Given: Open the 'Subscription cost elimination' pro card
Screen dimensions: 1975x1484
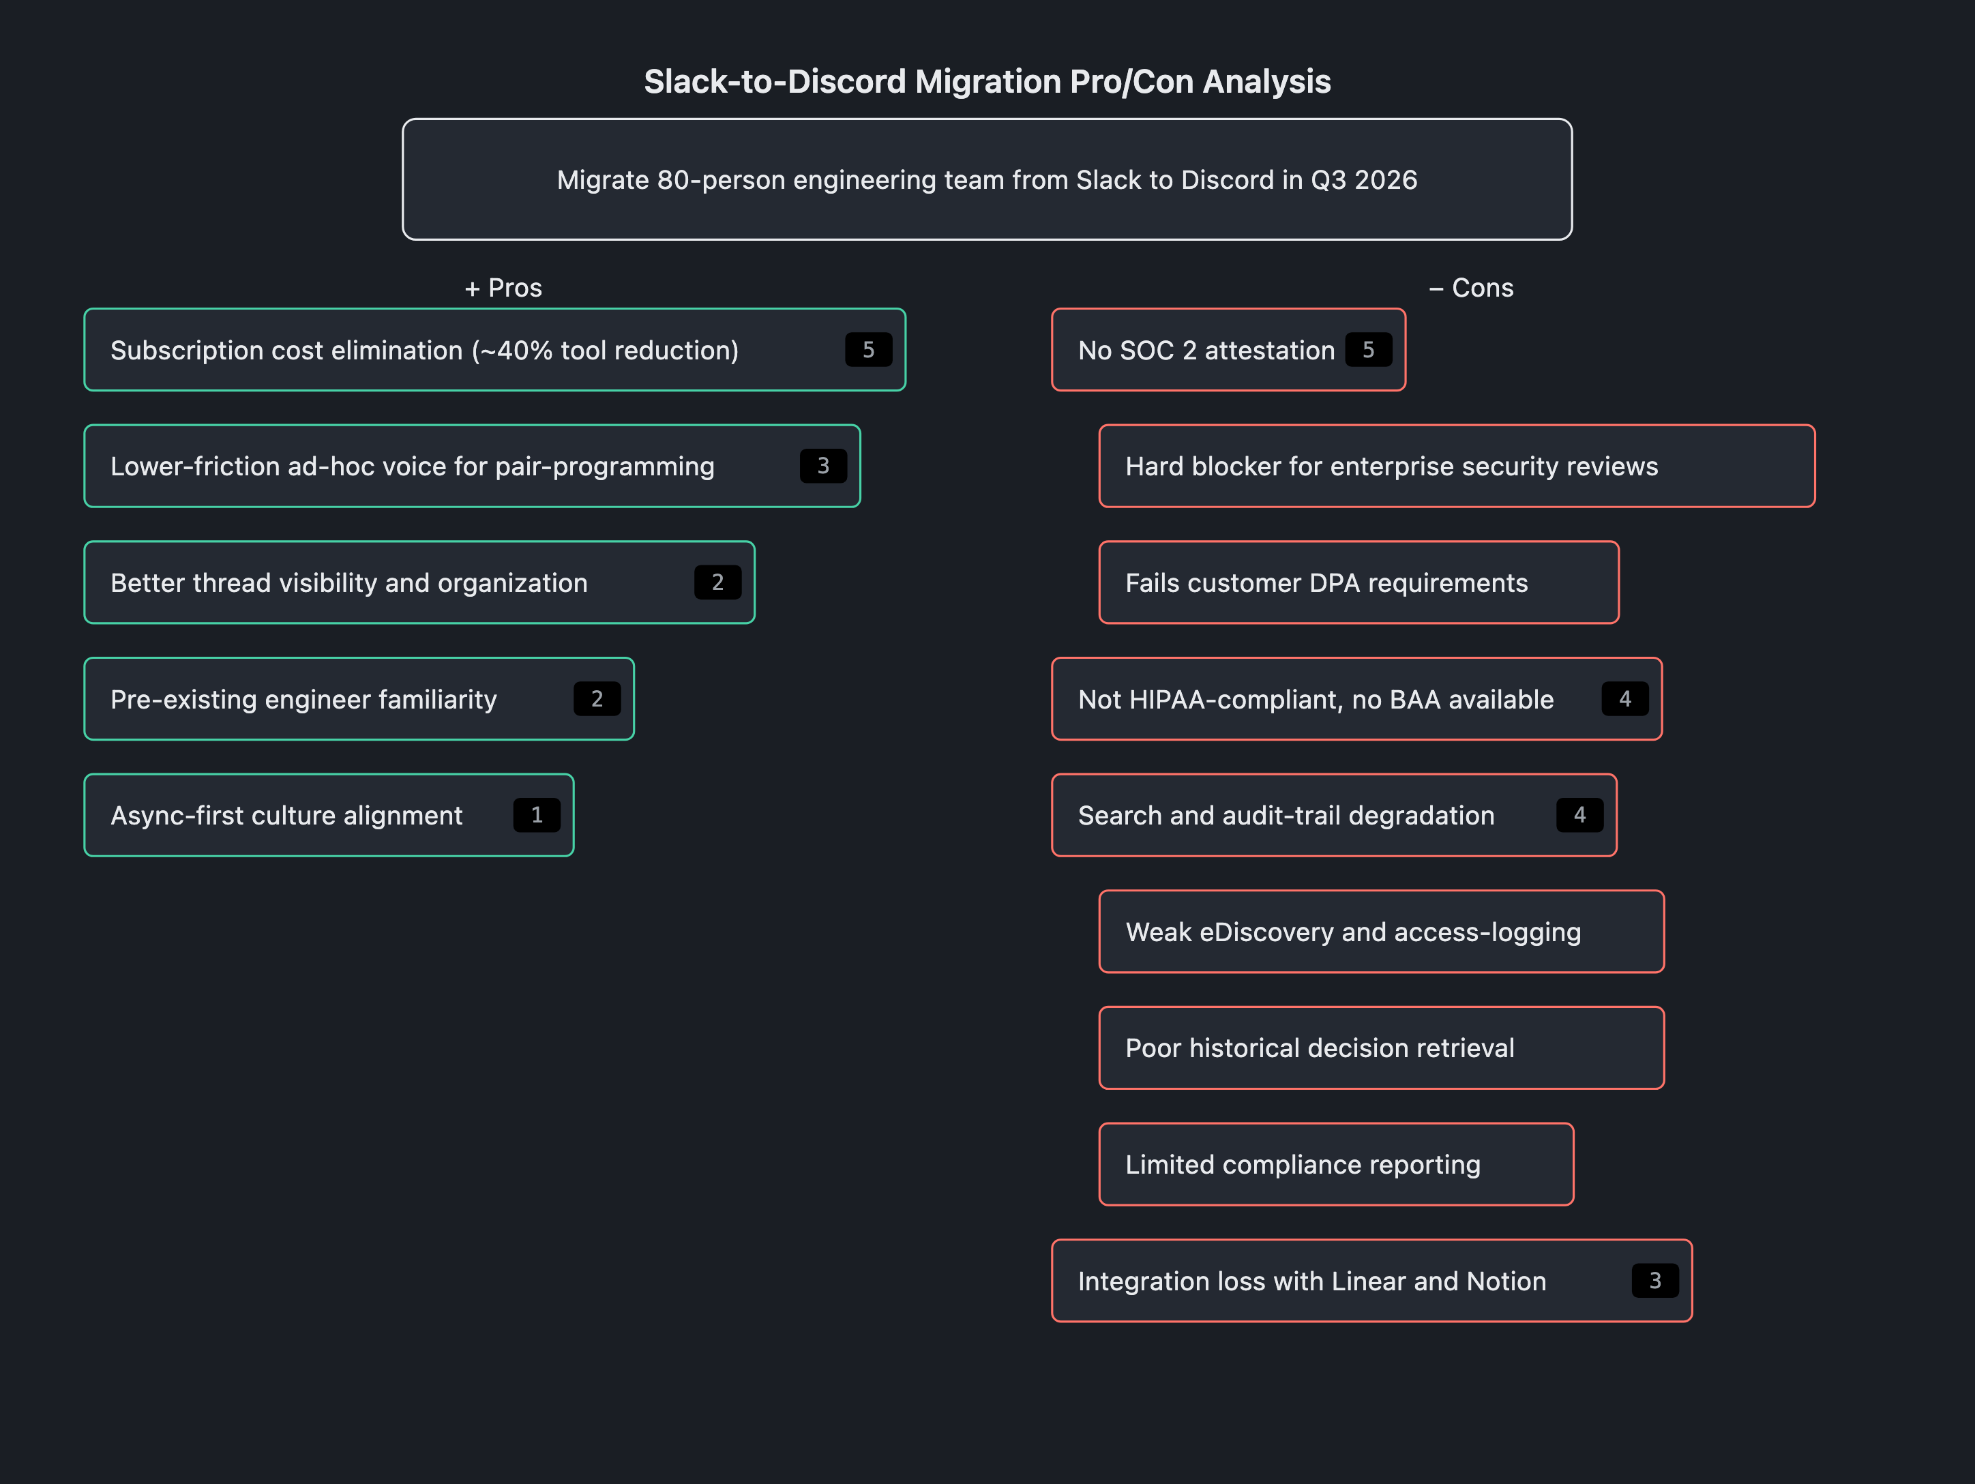Looking at the screenshot, I should pos(494,350).
